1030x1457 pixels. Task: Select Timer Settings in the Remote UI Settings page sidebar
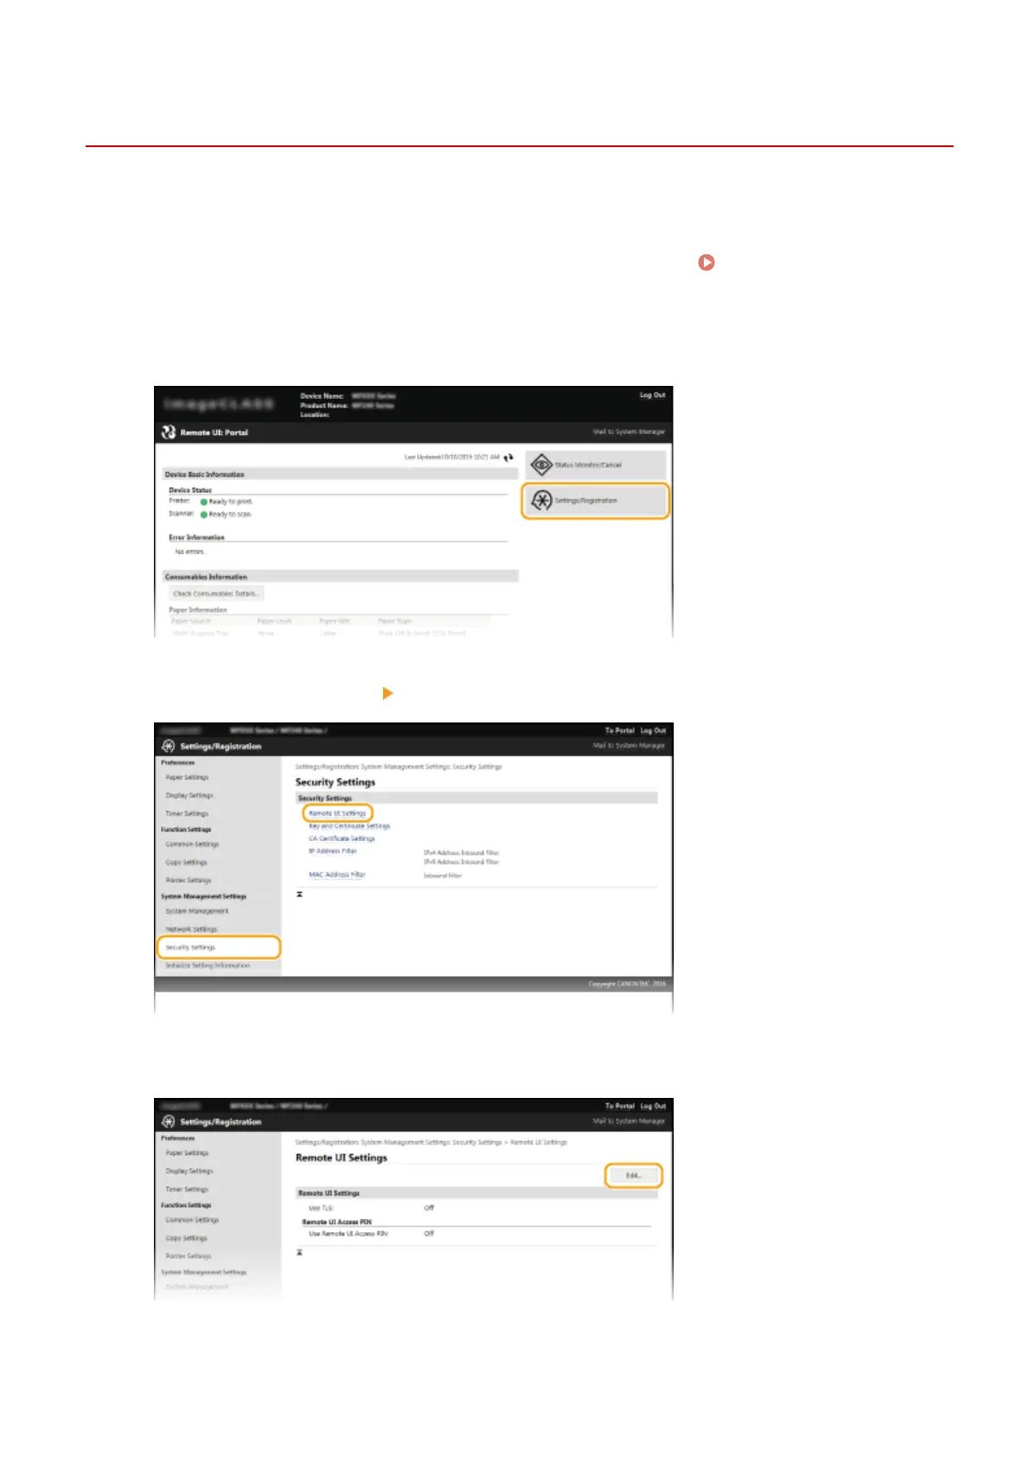point(187,1189)
